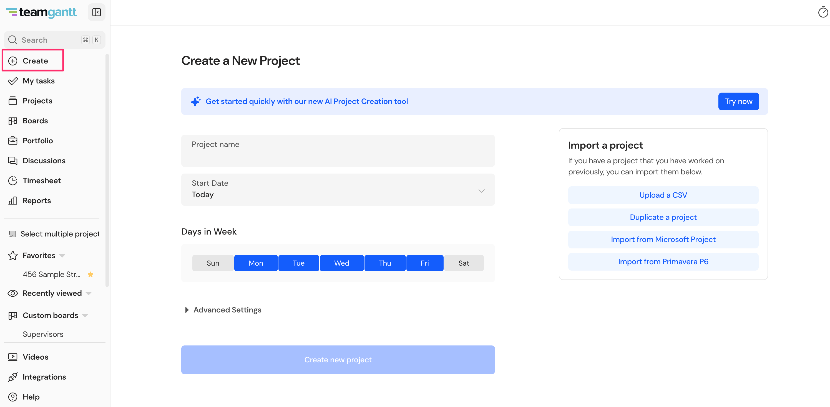Enable Sat as a working day
Image resolution: width=830 pixels, height=407 pixels.
click(x=464, y=263)
